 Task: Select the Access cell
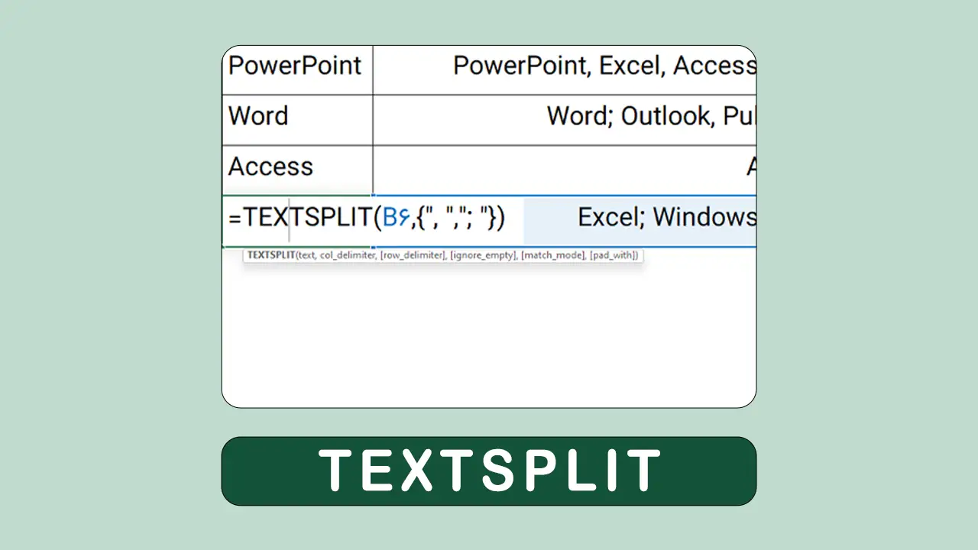[x=297, y=170]
